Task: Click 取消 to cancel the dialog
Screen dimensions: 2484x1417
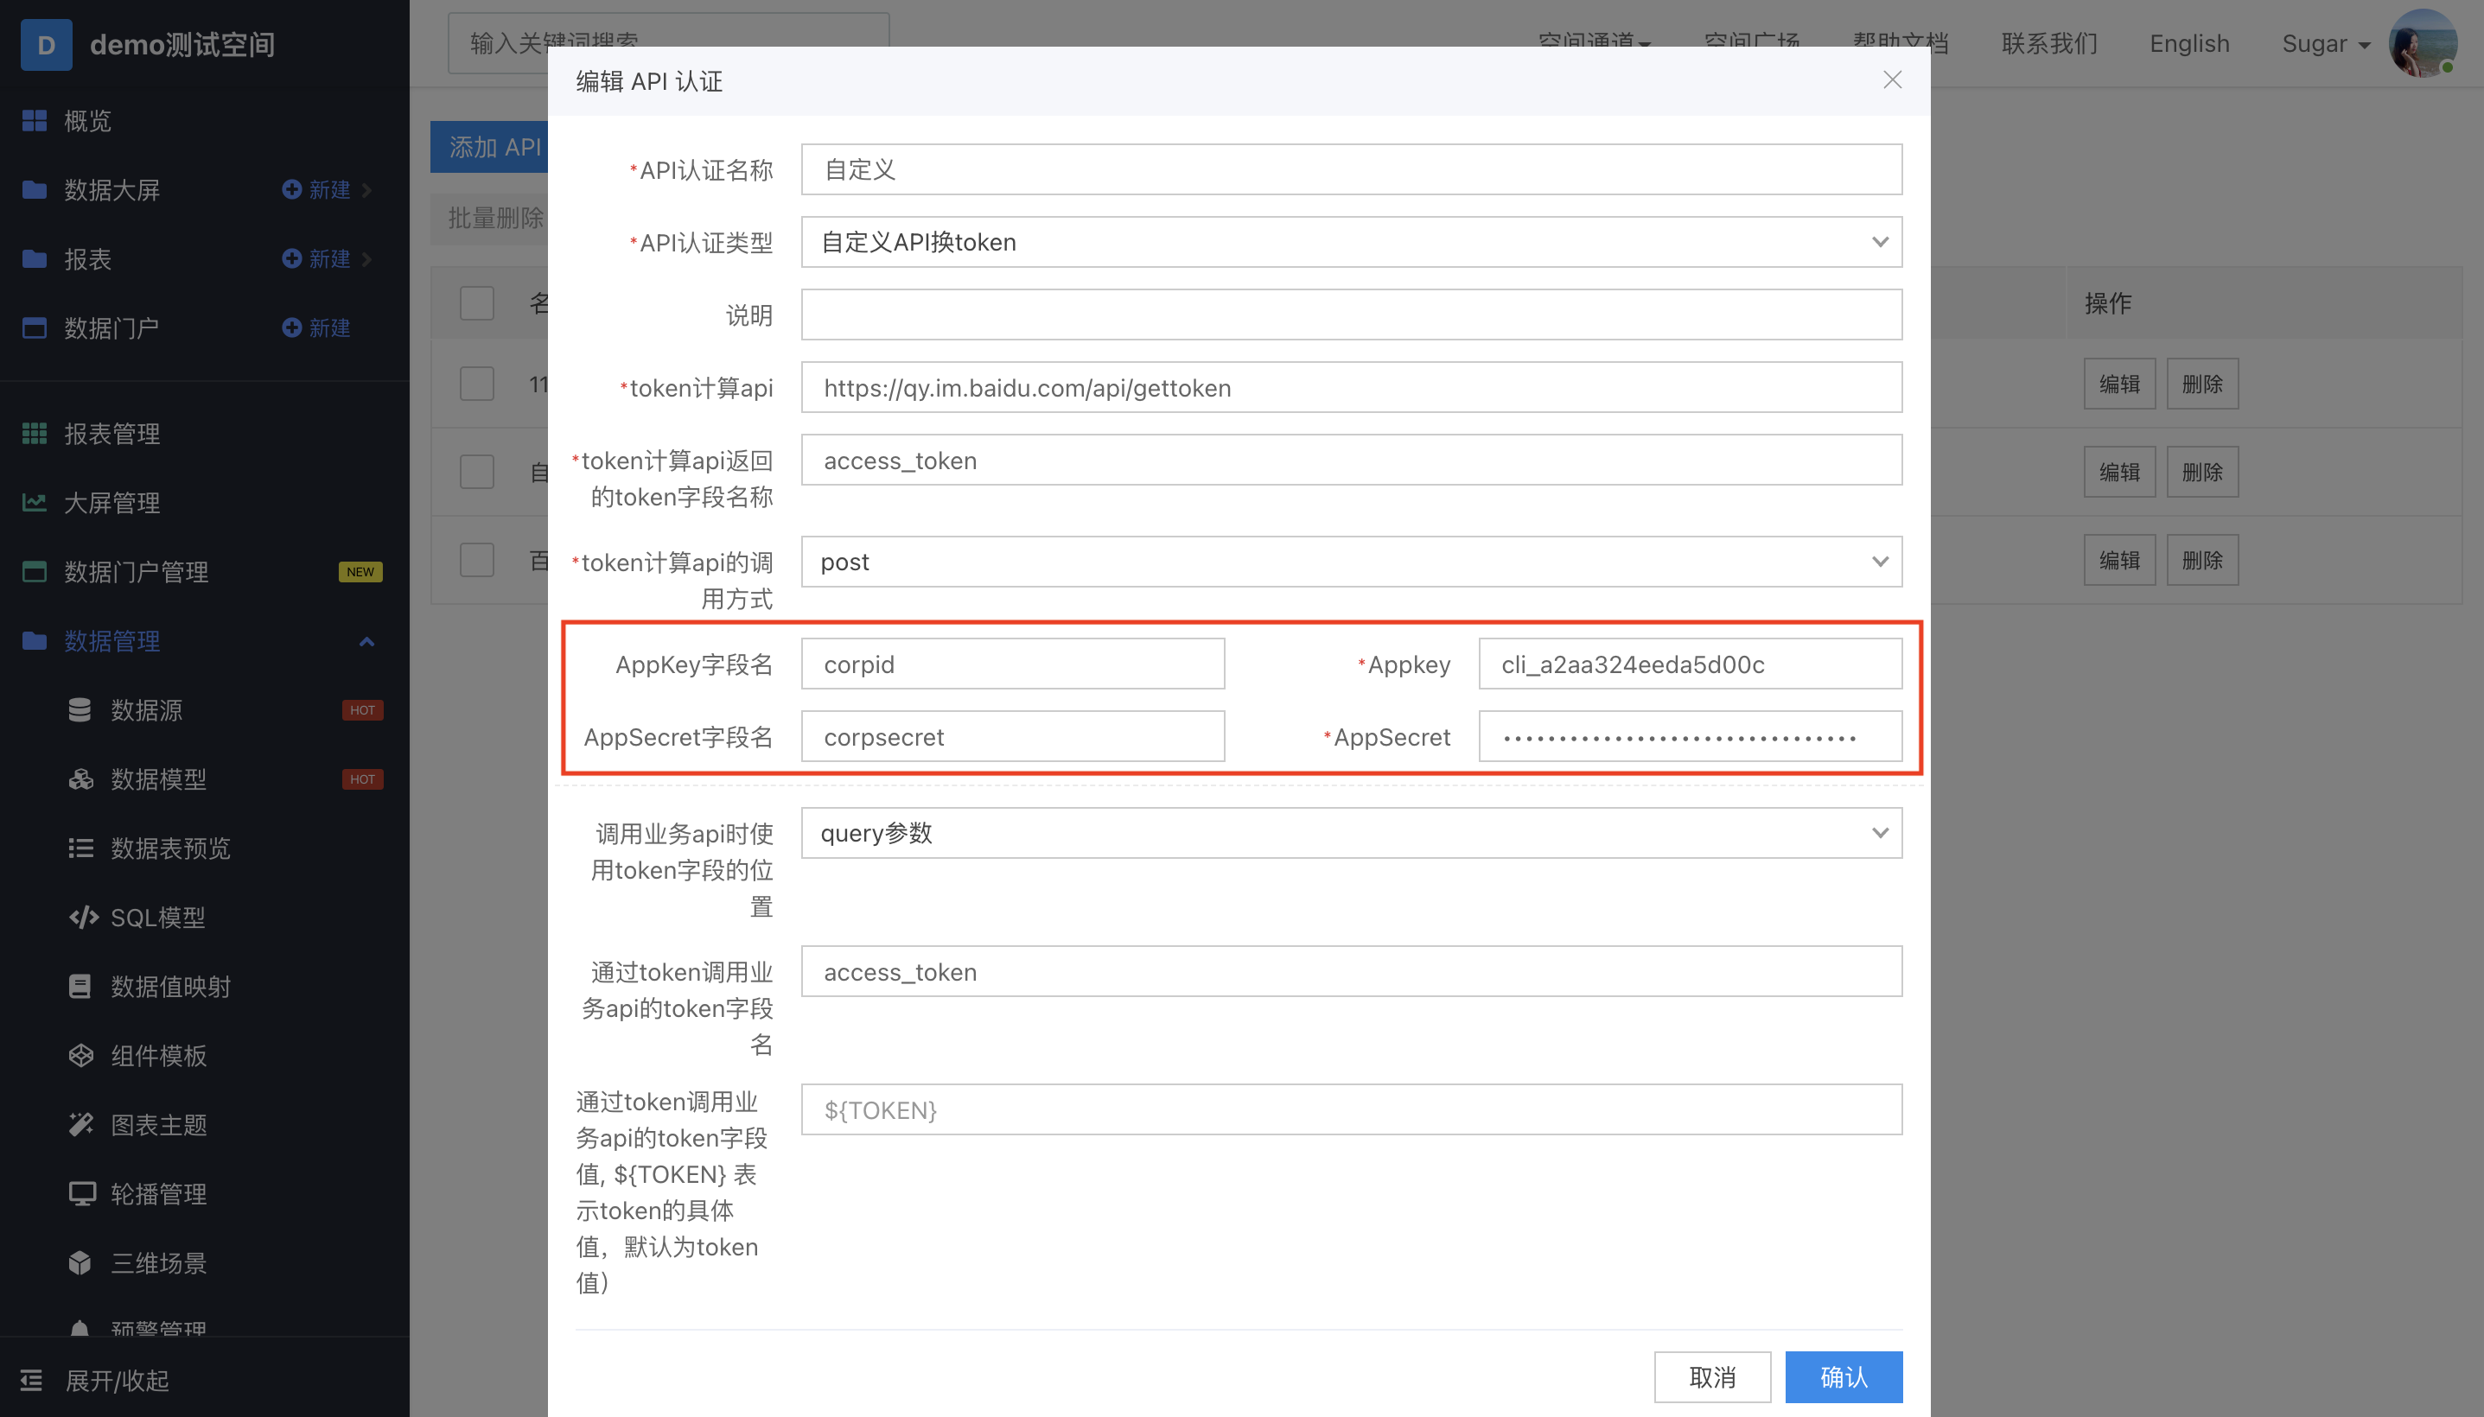Action: [x=1712, y=1377]
